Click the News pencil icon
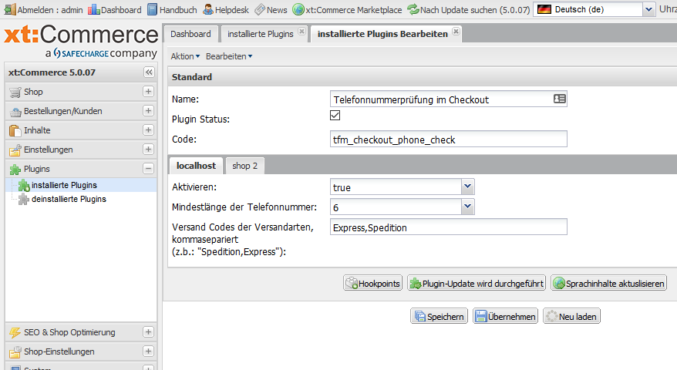The width and height of the screenshot is (677, 370). coord(260,10)
